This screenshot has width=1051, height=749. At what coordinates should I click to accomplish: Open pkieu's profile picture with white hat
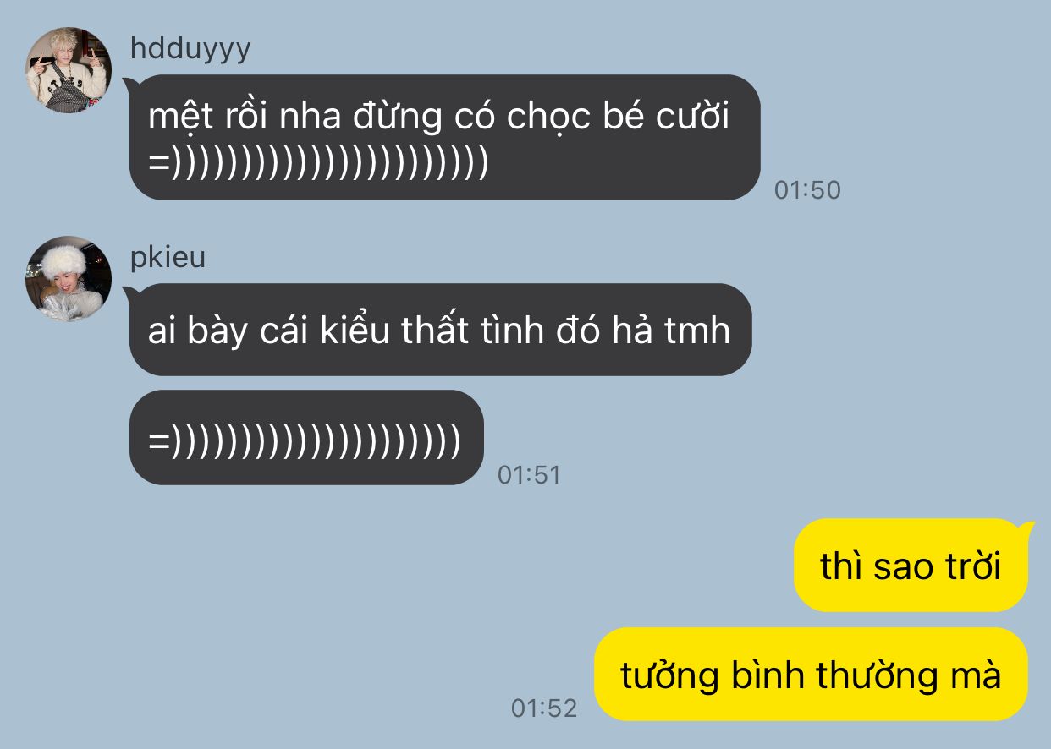pyautogui.click(x=69, y=278)
